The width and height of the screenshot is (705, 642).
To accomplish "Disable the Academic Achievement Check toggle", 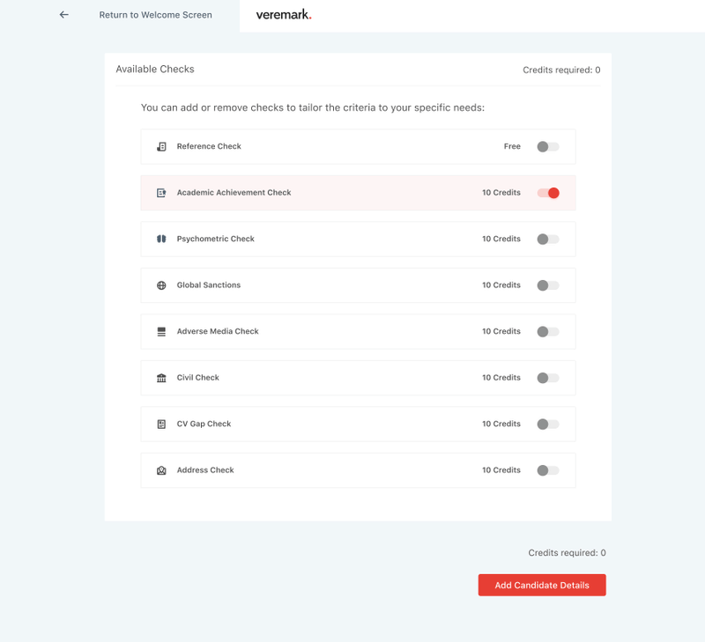I will 547,193.
